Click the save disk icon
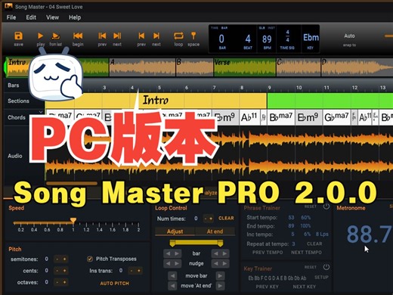The image size is (393, 295). coord(18,36)
